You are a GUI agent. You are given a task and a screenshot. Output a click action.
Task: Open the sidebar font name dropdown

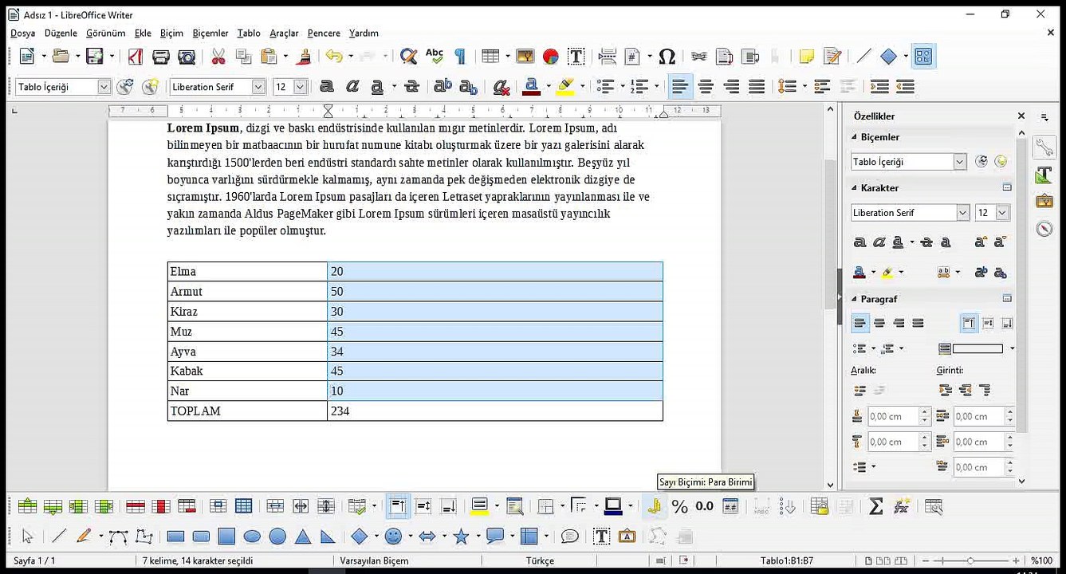coord(963,213)
